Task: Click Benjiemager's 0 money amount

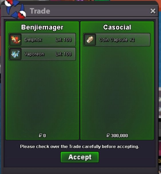Action: coord(44,136)
